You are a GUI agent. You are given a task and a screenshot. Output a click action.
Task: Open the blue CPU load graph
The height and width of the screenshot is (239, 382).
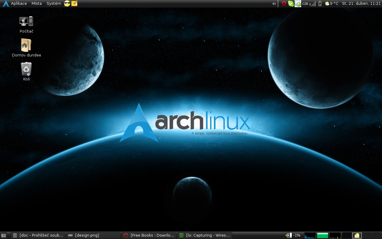point(310,235)
